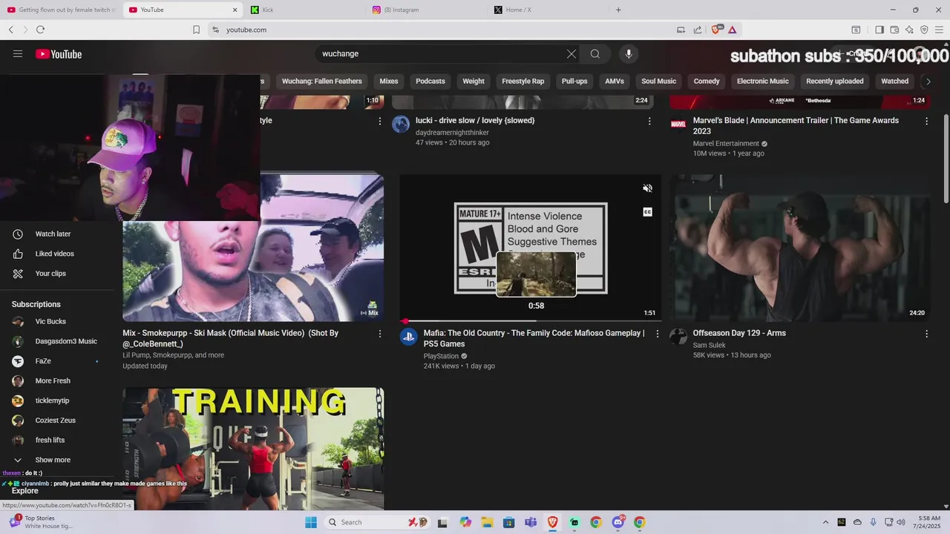Open File Explorer from the taskbar
Image resolution: width=950 pixels, height=534 pixels.
(487, 522)
